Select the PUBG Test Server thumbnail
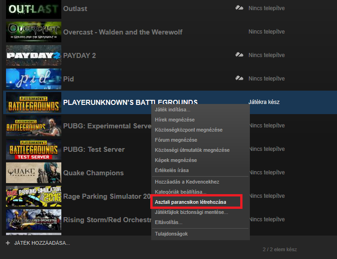The width and height of the screenshot is (337, 259). (34, 149)
